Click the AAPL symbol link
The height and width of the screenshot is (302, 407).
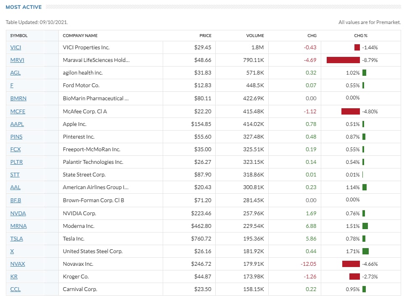coord(17,124)
